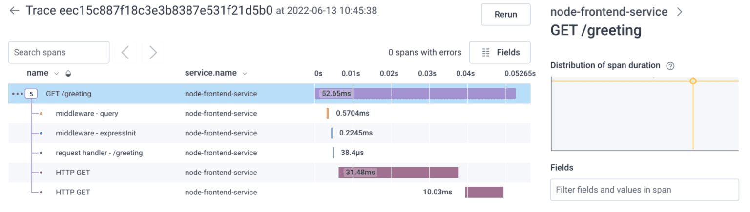
Task: Select the request handler - /greeting span
Action: click(x=99, y=153)
